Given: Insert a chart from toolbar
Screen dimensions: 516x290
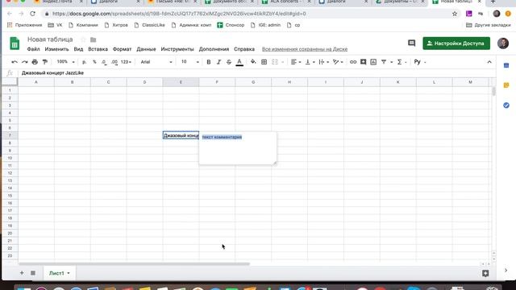Looking at the screenshot, I should [x=373, y=62].
